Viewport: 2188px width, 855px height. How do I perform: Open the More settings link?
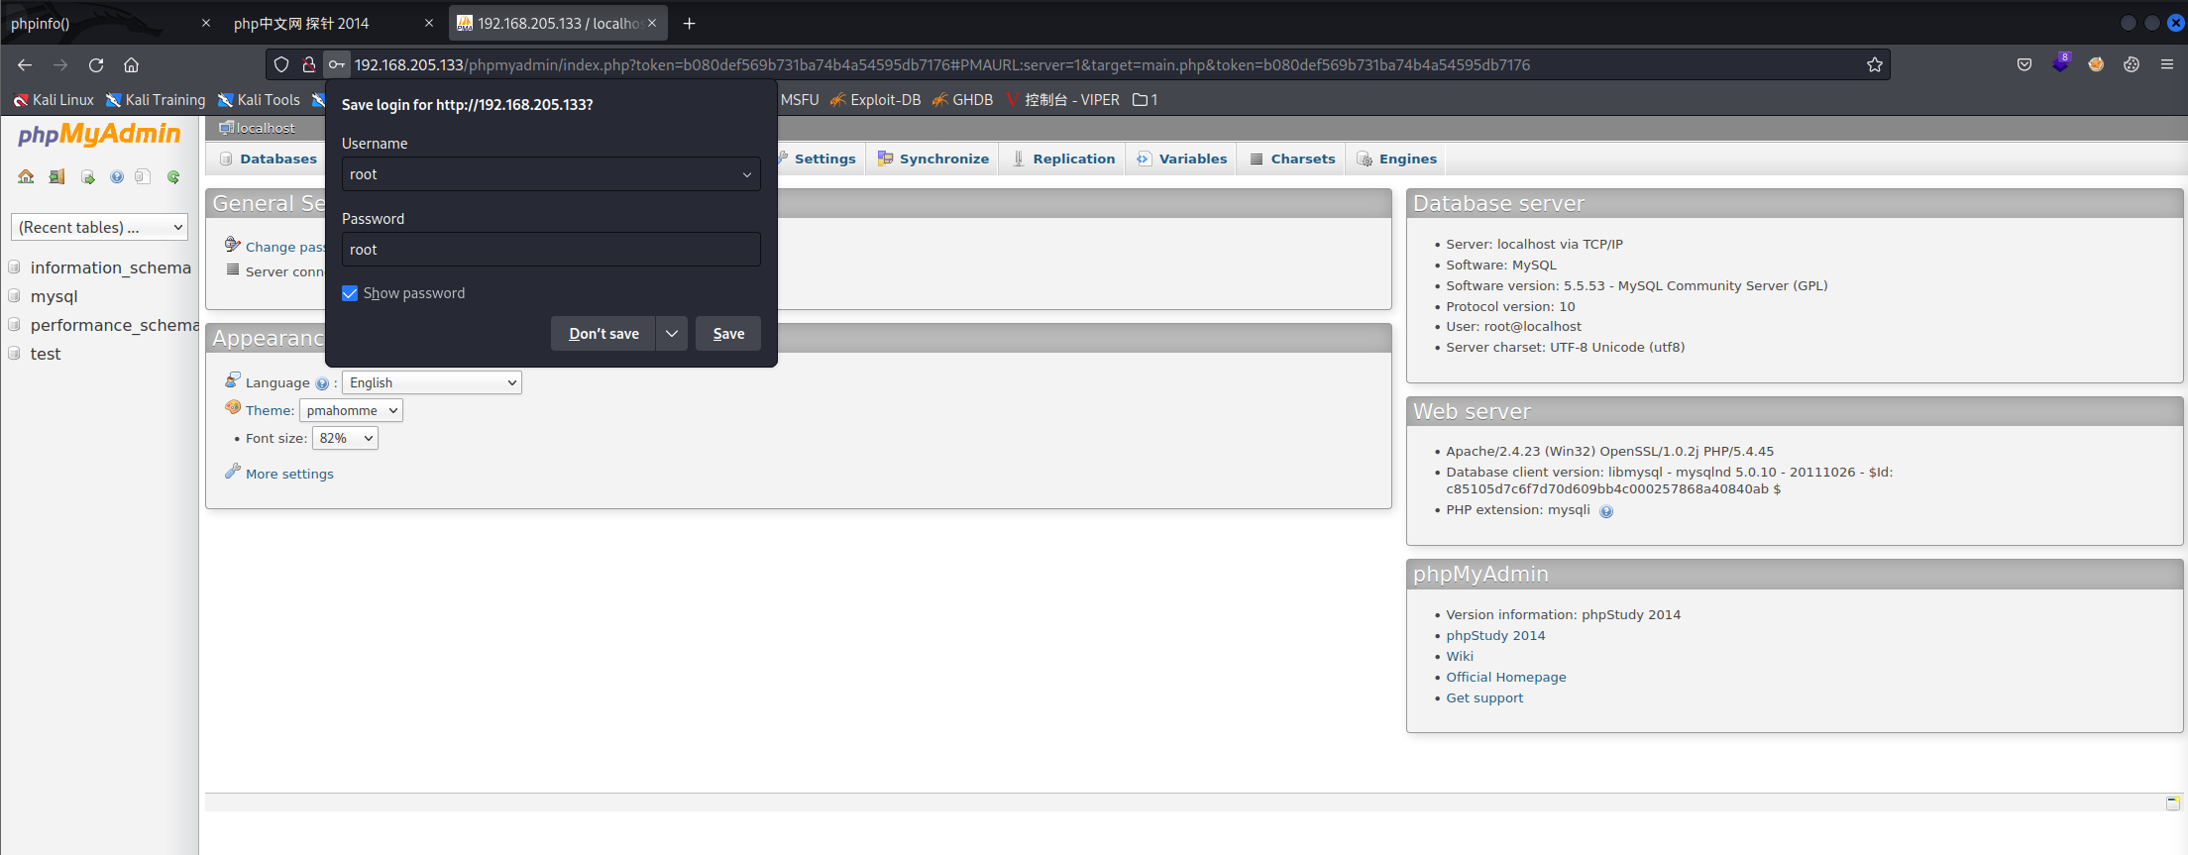[289, 475]
